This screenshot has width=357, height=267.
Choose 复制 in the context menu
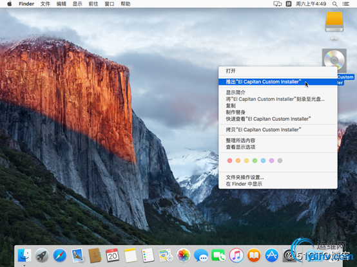[x=278, y=106]
